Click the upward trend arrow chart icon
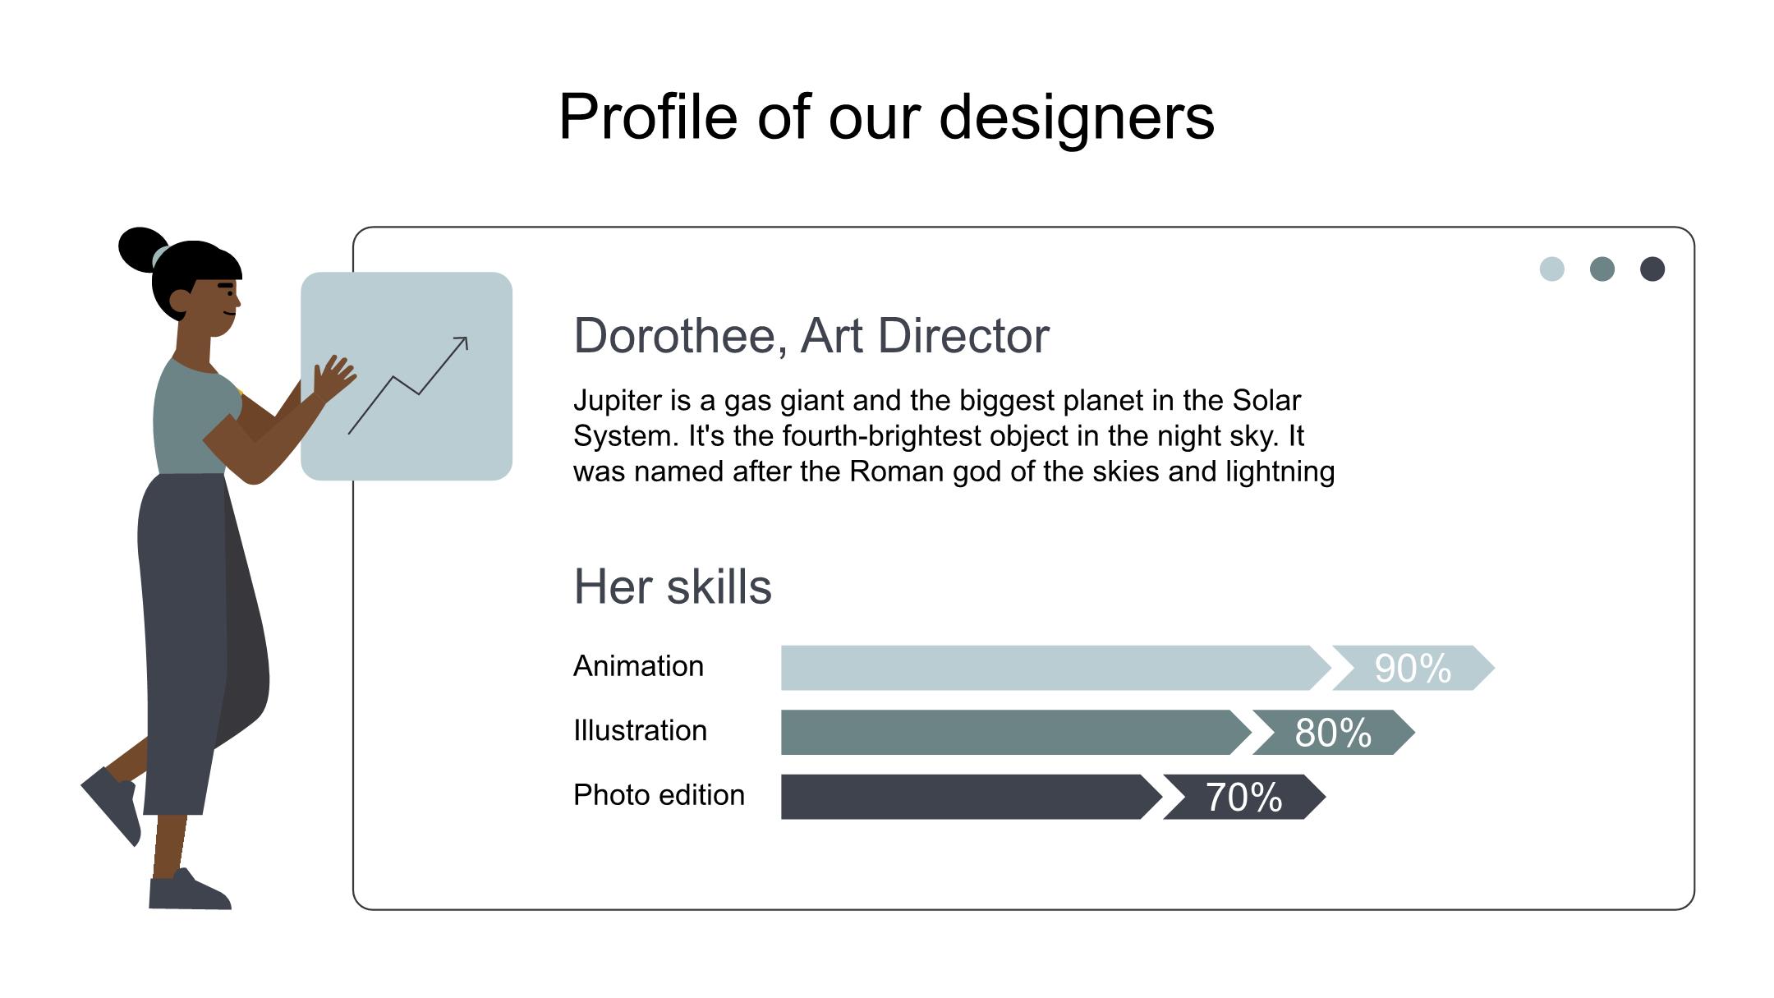This screenshot has width=1774, height=998. pos(408,384)
